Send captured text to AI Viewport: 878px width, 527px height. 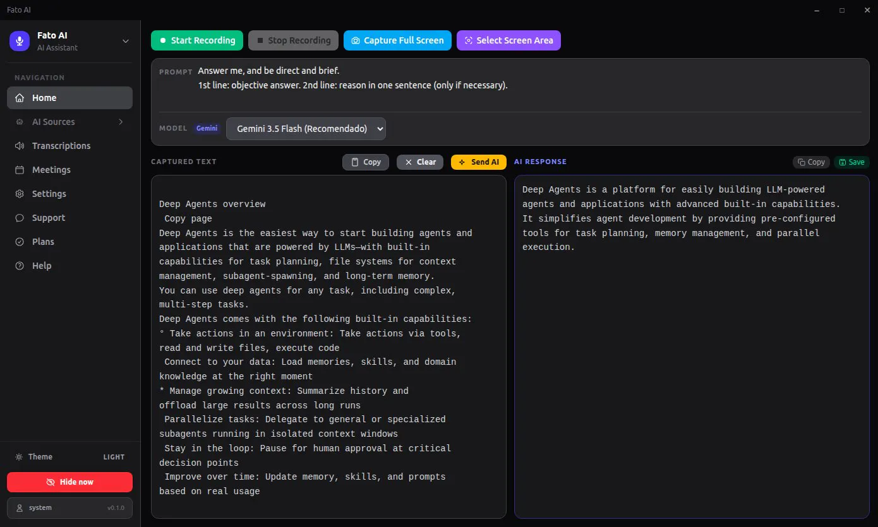(x=479, y=162)
